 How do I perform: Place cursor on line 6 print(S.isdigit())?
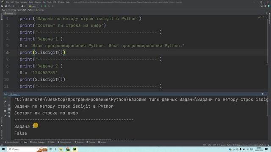tap(42, 52)
